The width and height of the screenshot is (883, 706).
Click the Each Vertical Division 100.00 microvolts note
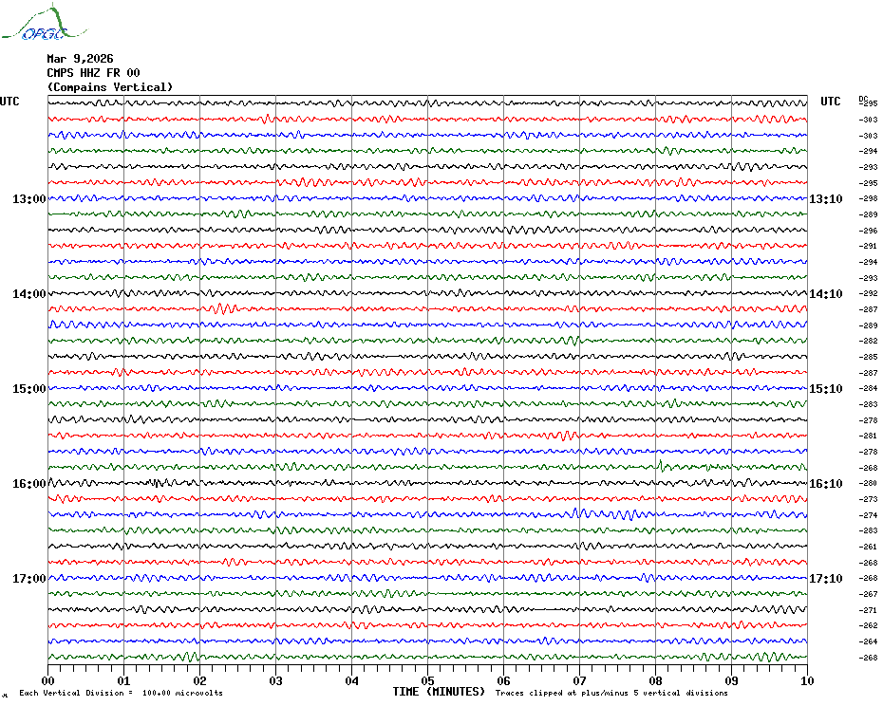pyautogui.click(x=122, y=693)
